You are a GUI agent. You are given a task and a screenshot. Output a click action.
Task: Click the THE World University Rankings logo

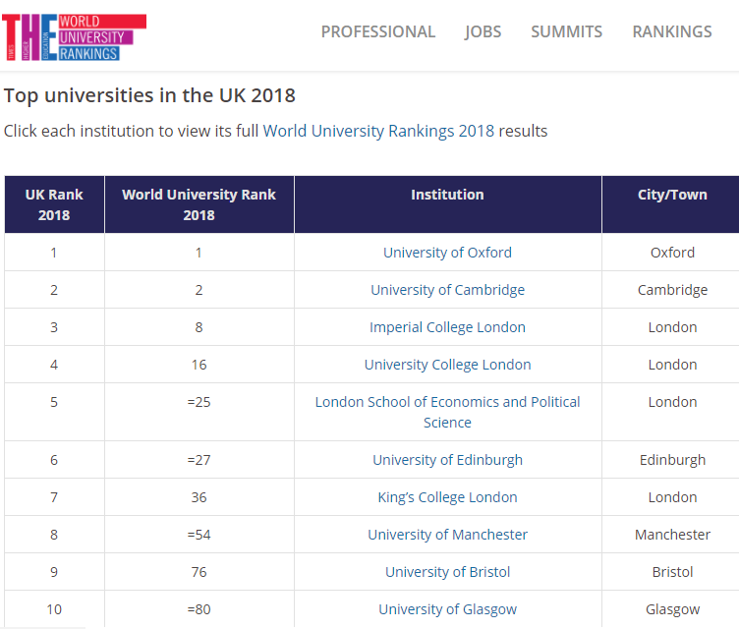click(x=74, y=37)
